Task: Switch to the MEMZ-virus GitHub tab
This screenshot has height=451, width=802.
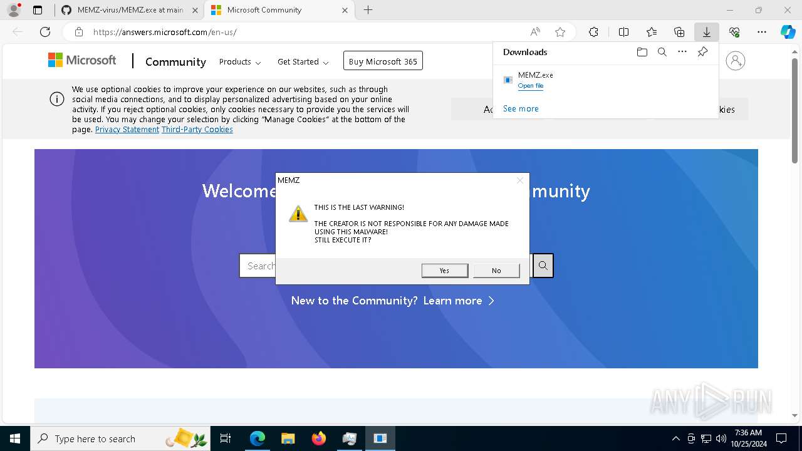Action: [x=130, y=10]
